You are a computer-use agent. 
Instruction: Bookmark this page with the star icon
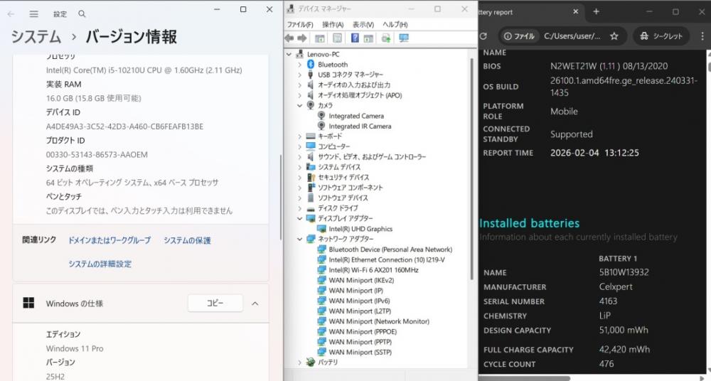pos(614,36)
